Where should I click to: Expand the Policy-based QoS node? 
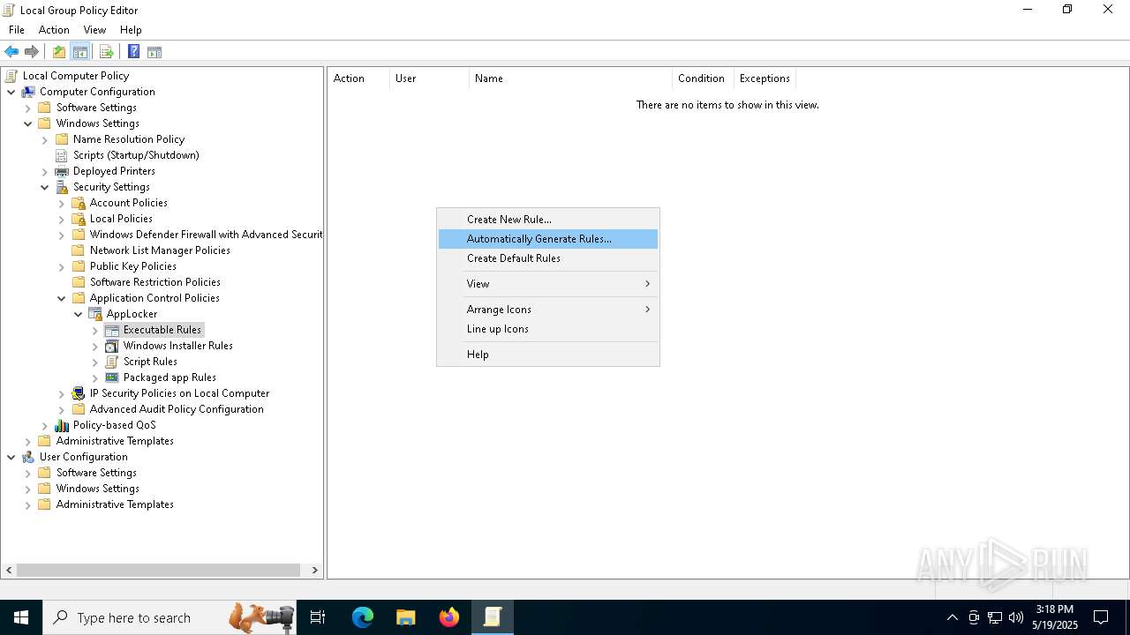click(45, 425)
